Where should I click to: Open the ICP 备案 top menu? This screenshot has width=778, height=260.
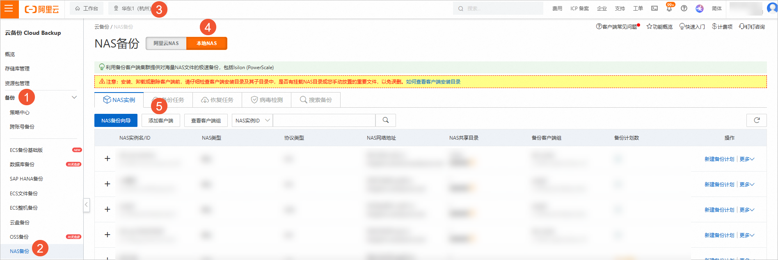579,8
